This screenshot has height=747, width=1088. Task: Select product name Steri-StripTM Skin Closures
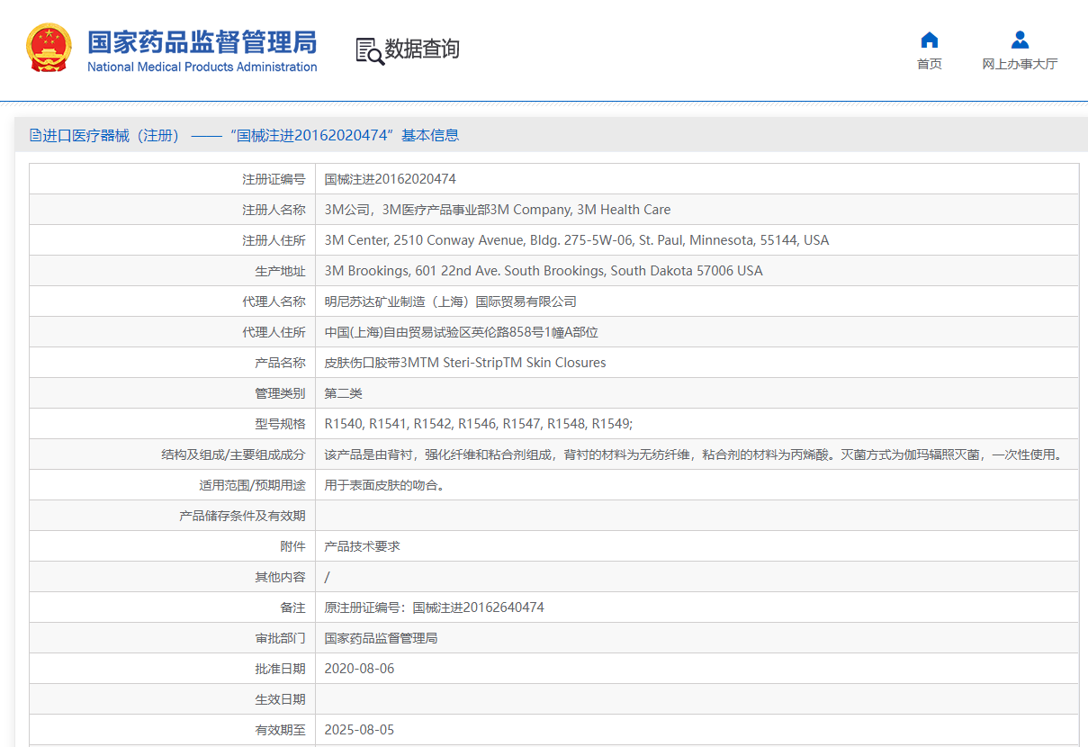(x=465, y=363)
